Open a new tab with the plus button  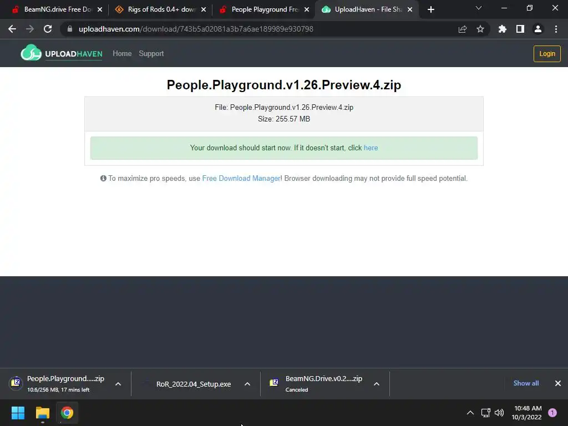point(430,9)
